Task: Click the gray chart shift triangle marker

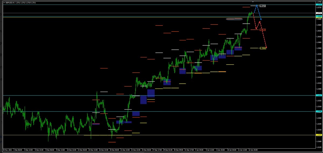Action: click(x=252, y=2)
